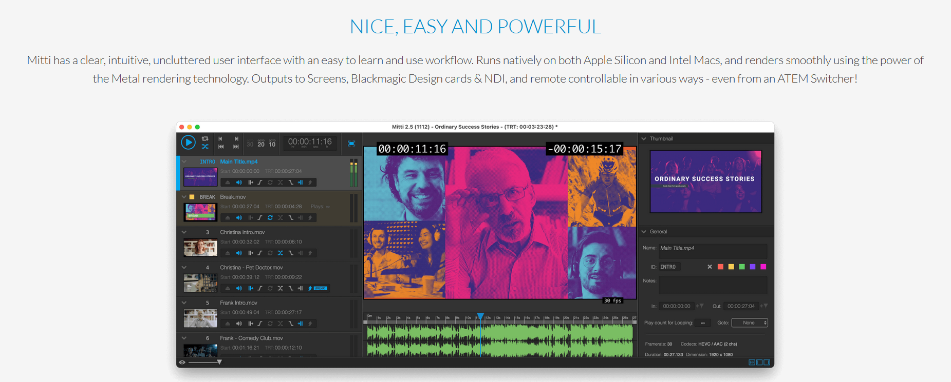The width and height of the screenshot is (951, 382).
Task: Collapse the Break.mov cue chevron
Action: point(184,197)
